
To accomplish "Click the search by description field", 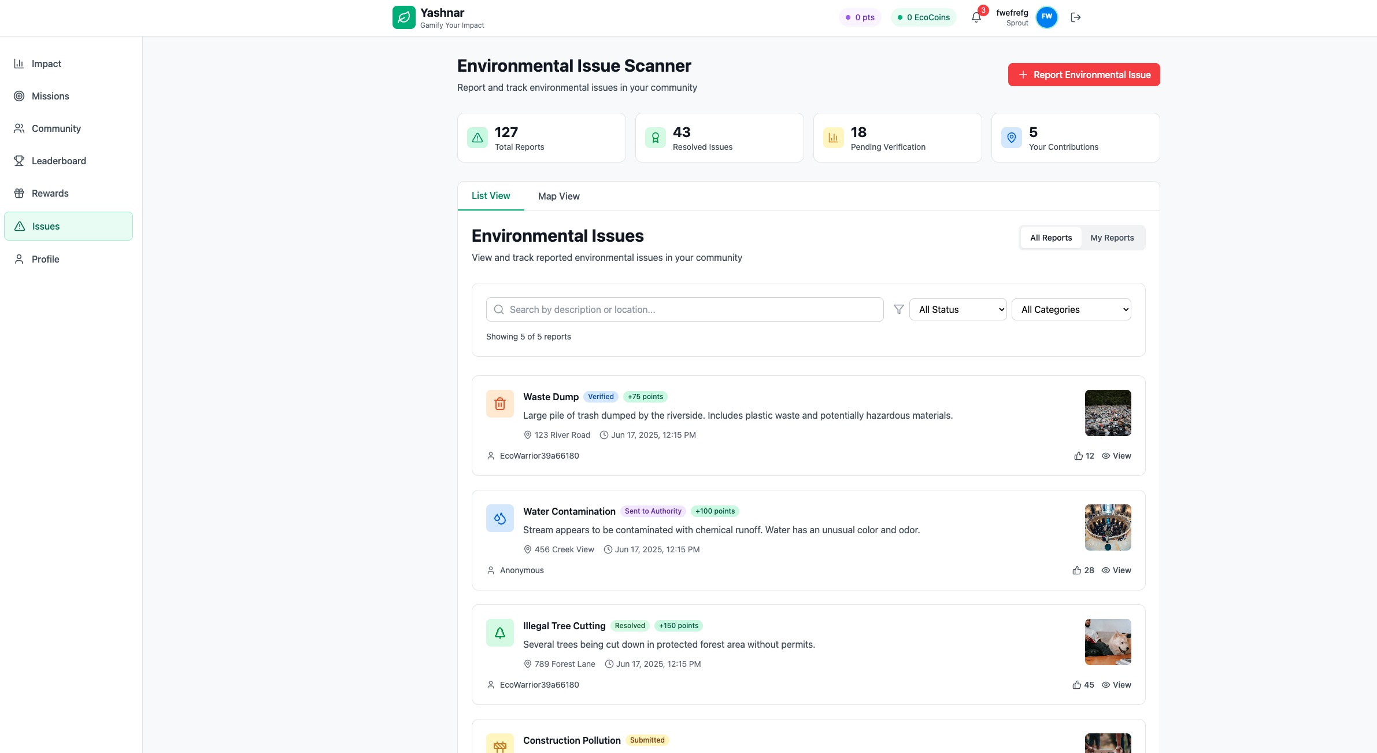I will tap(685, 309).
